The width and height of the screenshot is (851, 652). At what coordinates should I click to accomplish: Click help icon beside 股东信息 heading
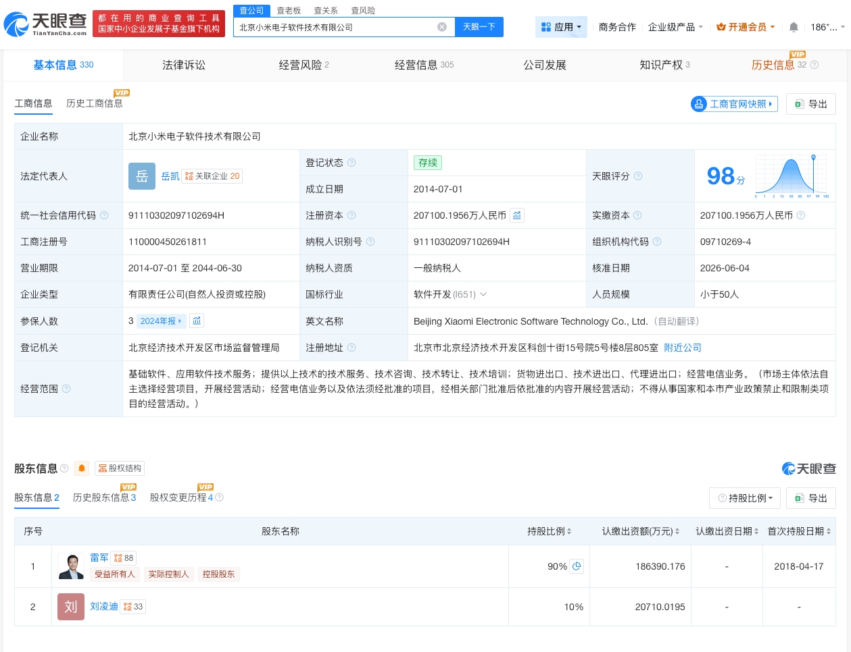pos(64,468)
